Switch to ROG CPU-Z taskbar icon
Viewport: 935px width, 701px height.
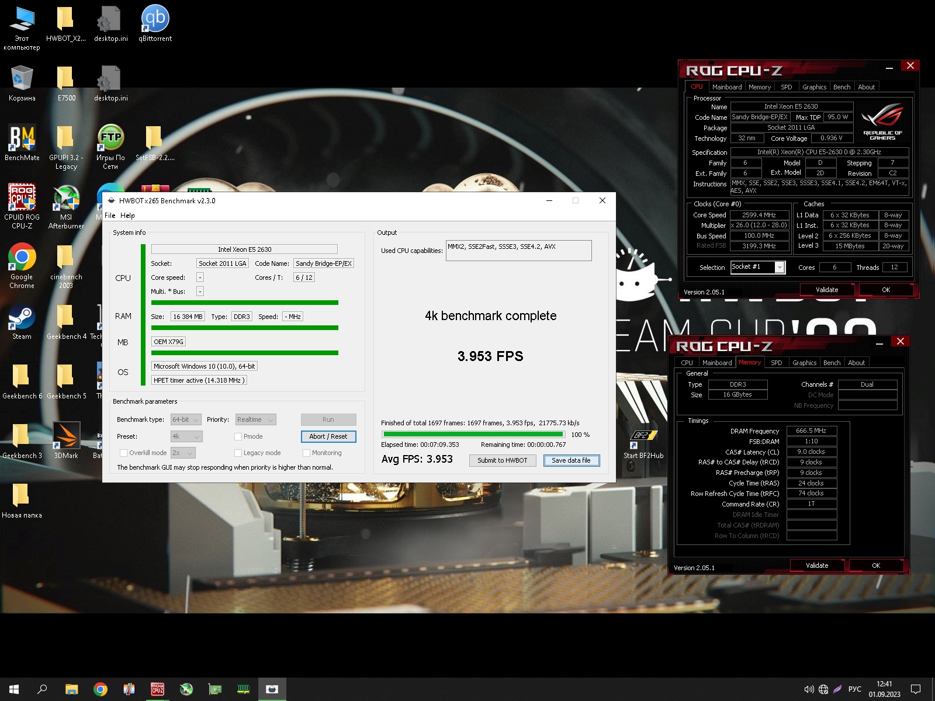pyautogui.click(x=157, y=689)
